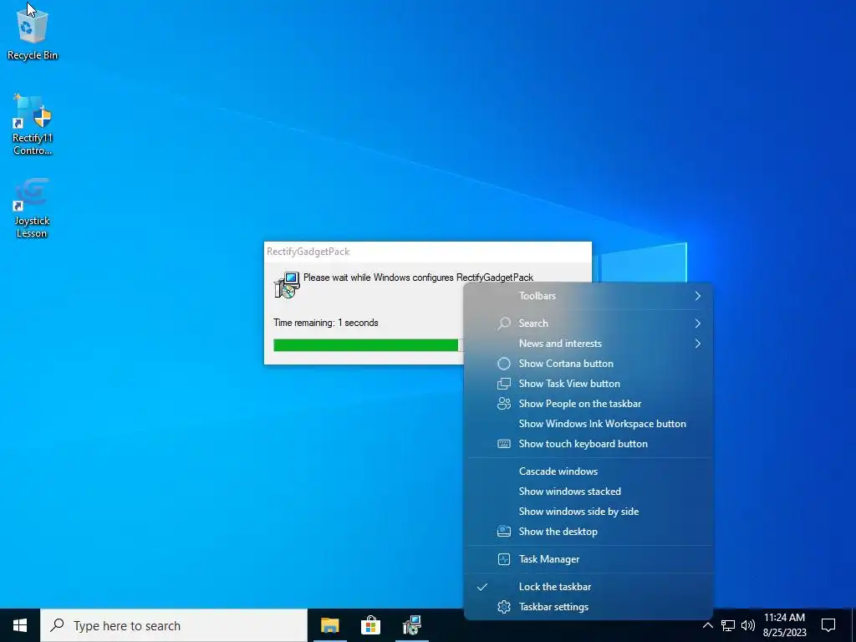Open the network status tray icon
The height and width of the screenshot is (642, 856).
[x=728, y=625]
